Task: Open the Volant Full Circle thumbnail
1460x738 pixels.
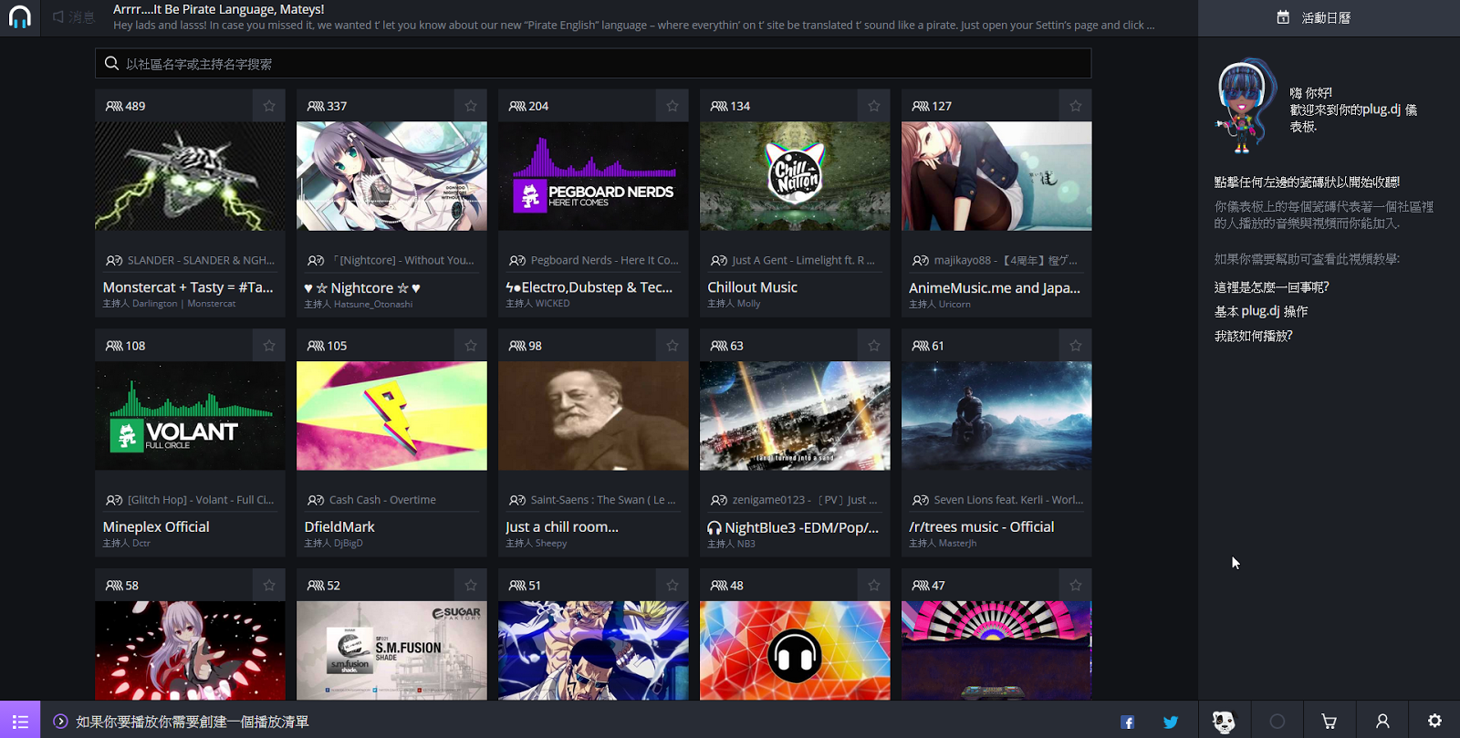Action: (x=190, y=416)
